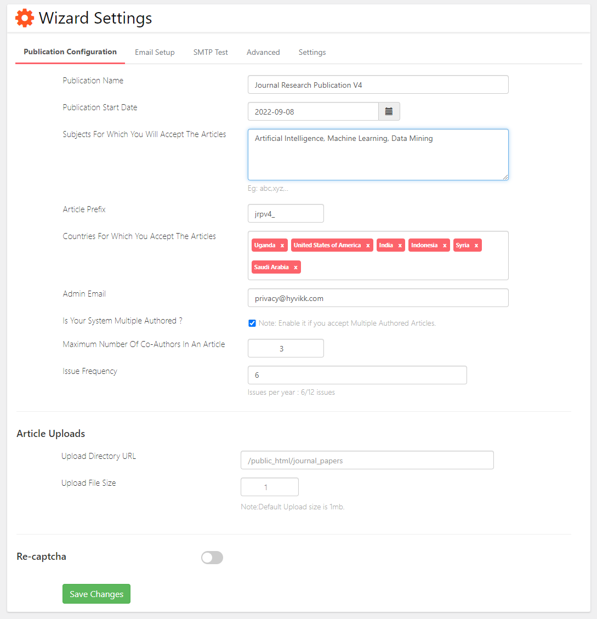
Task: Remove the Indonesia country tag
Action: point(445,246)
